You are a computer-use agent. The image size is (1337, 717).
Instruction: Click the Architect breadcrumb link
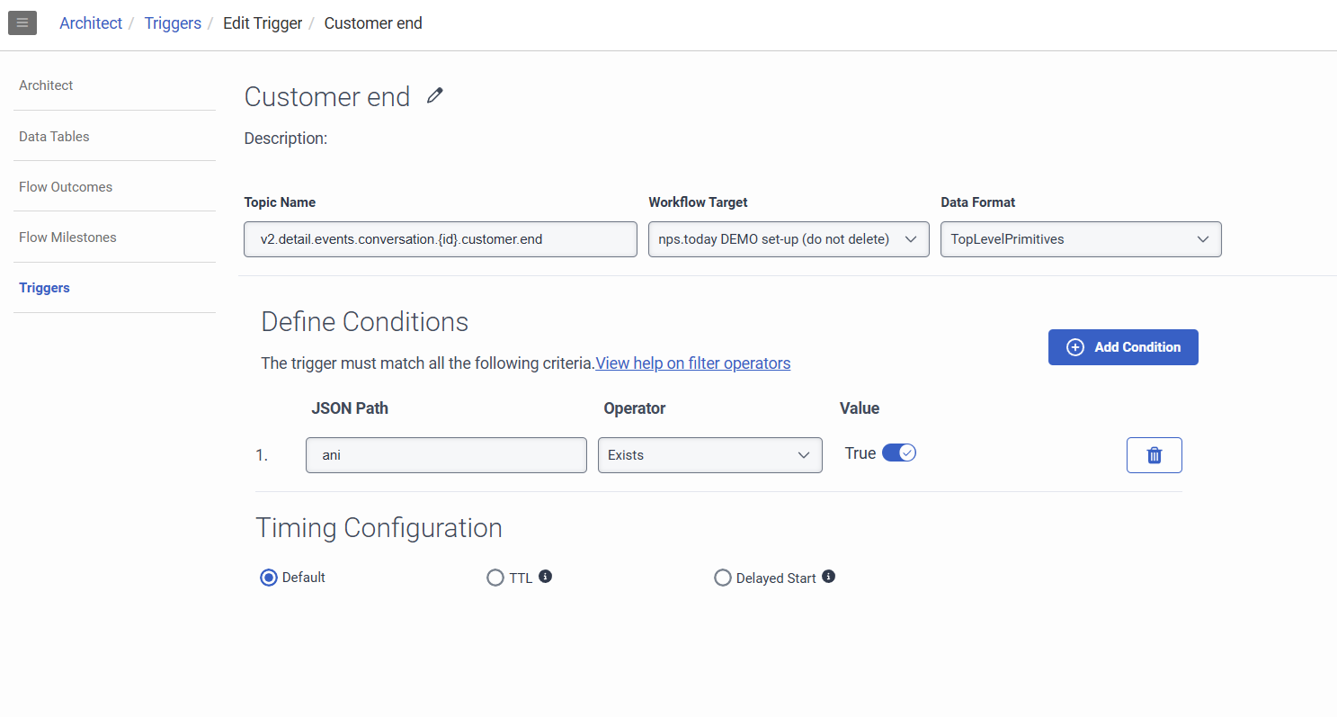point(91,23)
